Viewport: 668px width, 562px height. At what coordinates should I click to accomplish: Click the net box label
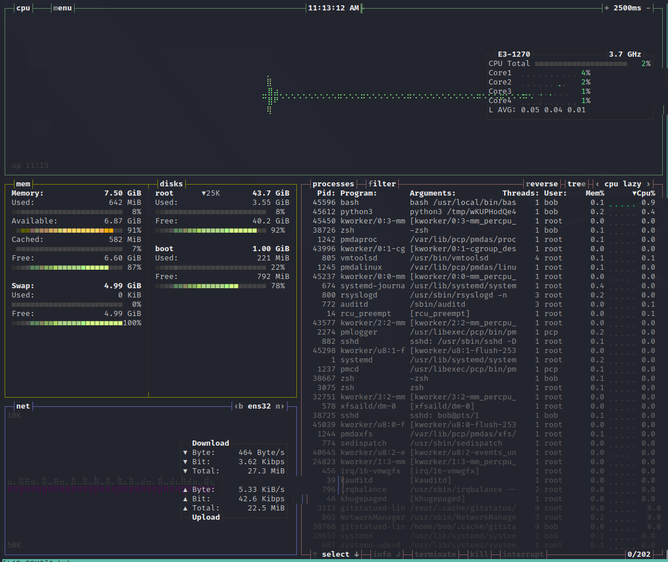point(23,406)
